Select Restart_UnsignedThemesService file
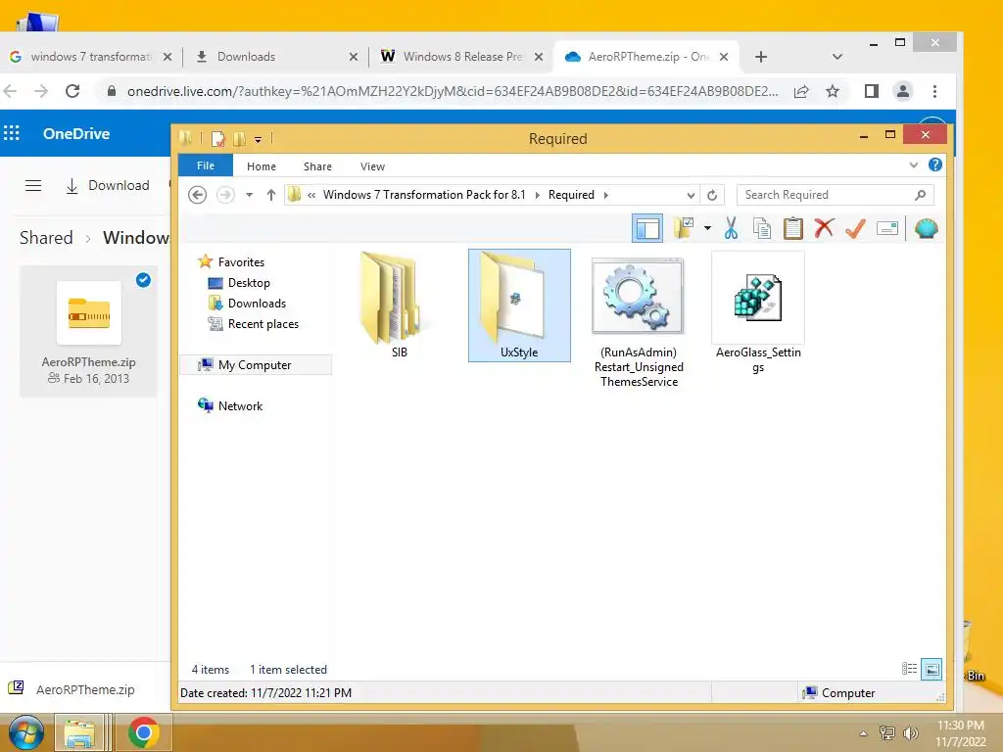Viewport: 1003px width, 752px height. [639, 320]
